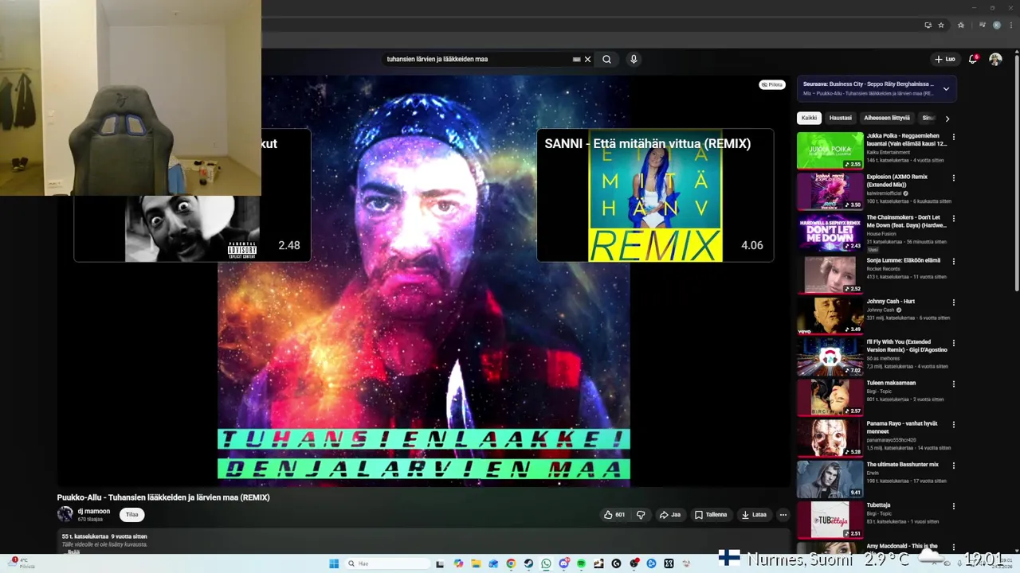Expand the Seuraava mix playlist panel
Image resolution: width=1020 pixels, height=573 pixels.
click(946, 88)
